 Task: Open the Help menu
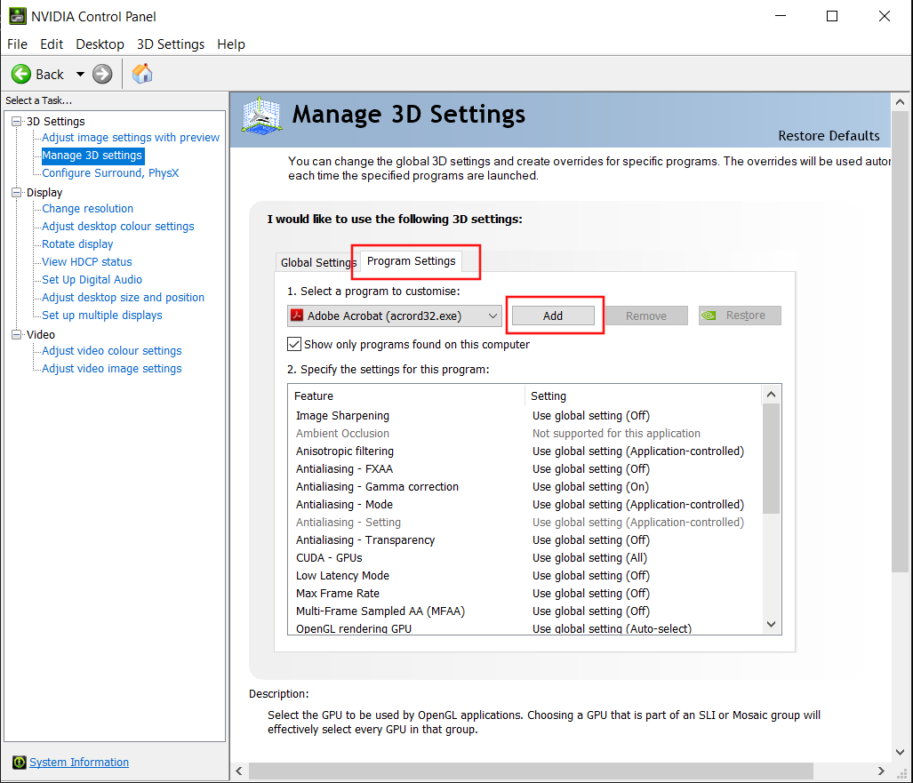coord(230,44)
